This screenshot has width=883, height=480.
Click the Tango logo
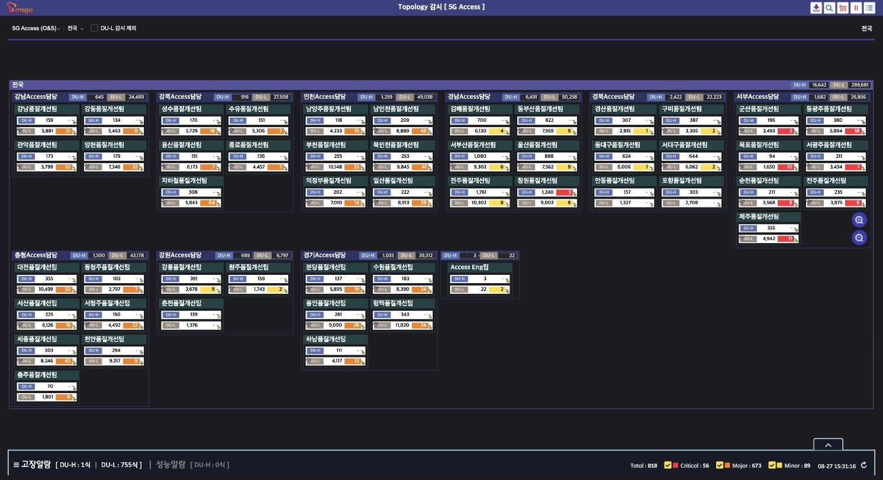tap(21, 8)
